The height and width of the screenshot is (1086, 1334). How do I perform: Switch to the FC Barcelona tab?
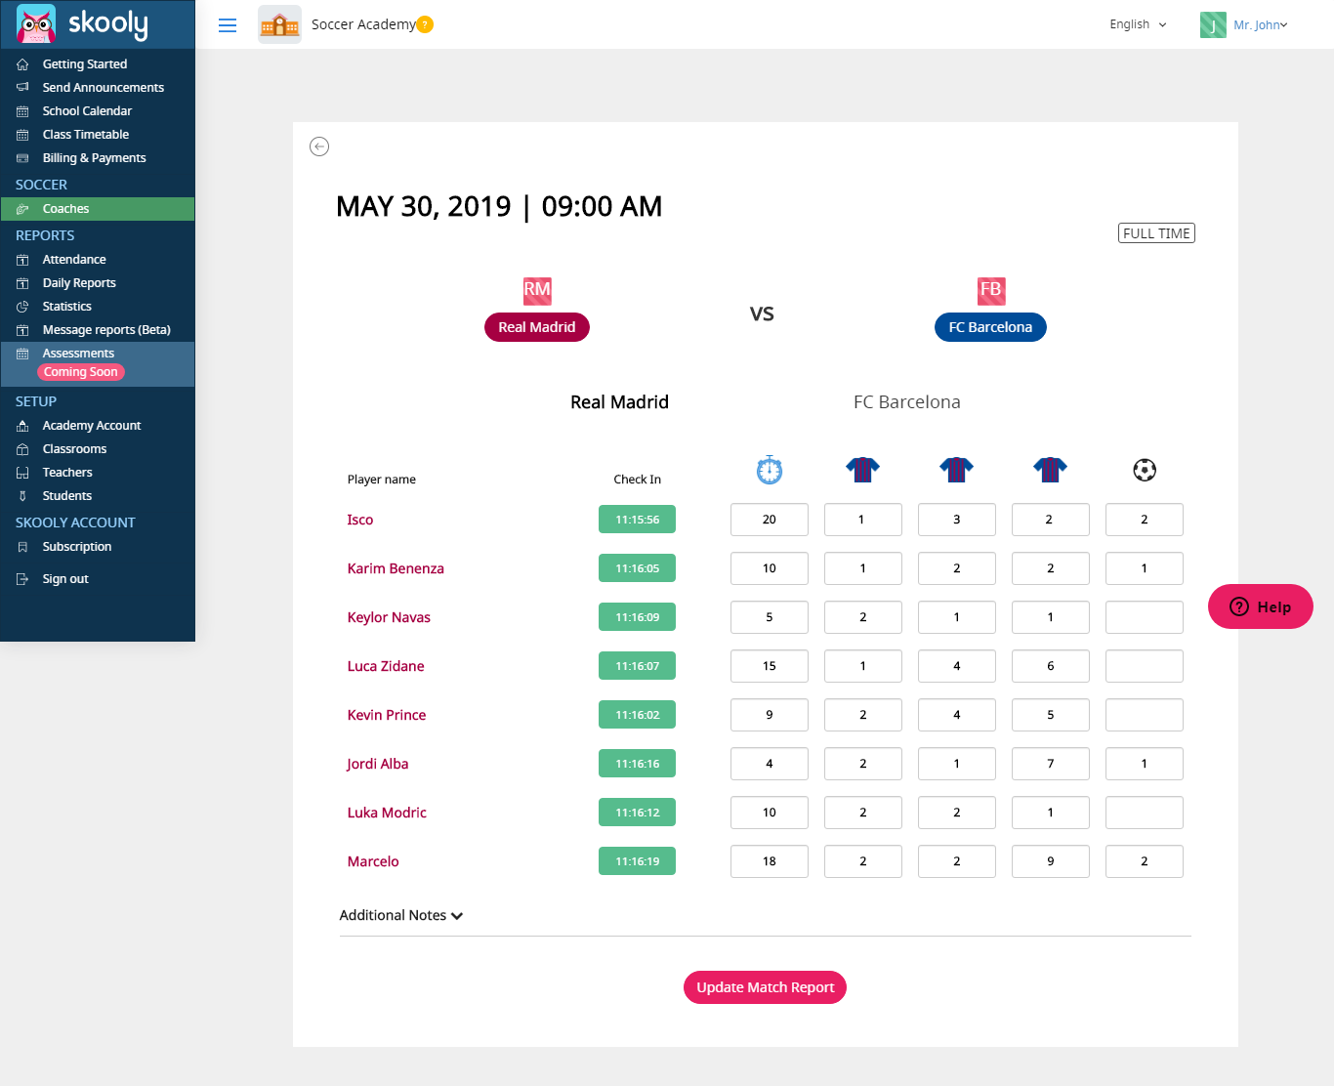coord(907,402)
